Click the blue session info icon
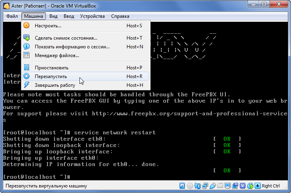This screenshot has width=291, height=193. coord(26,46)
